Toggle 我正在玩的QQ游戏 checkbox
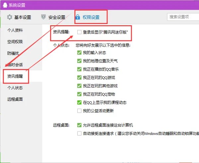This screenshot has width=199, height=163. click(x=79, y=77)
